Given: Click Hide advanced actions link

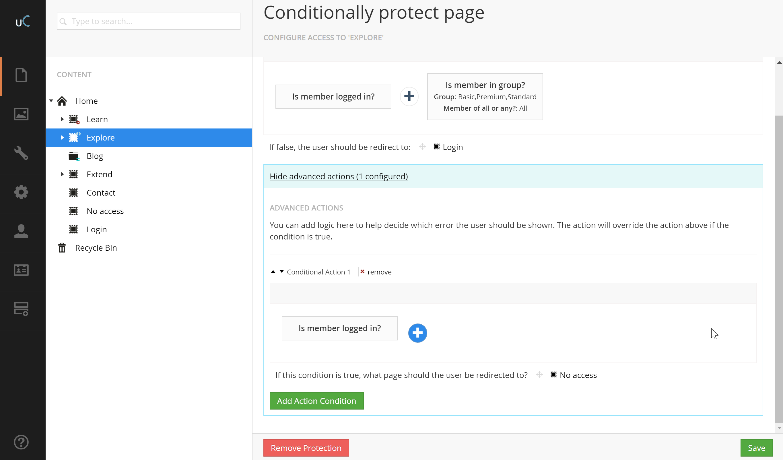Looking at the screenshot, I should pyautogui.click(x=339, y=176).
